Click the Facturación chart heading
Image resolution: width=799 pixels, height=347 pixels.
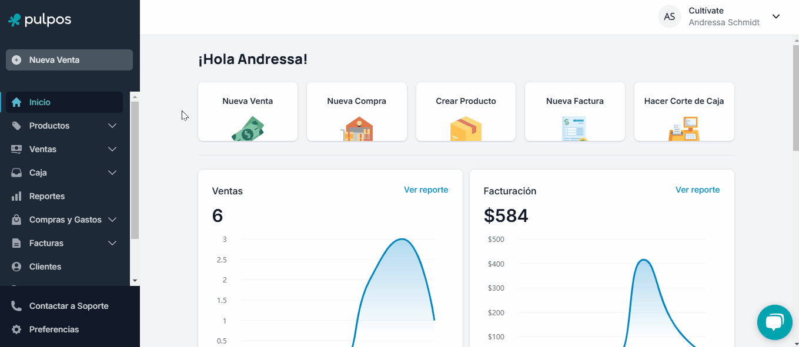click(510, 191)
